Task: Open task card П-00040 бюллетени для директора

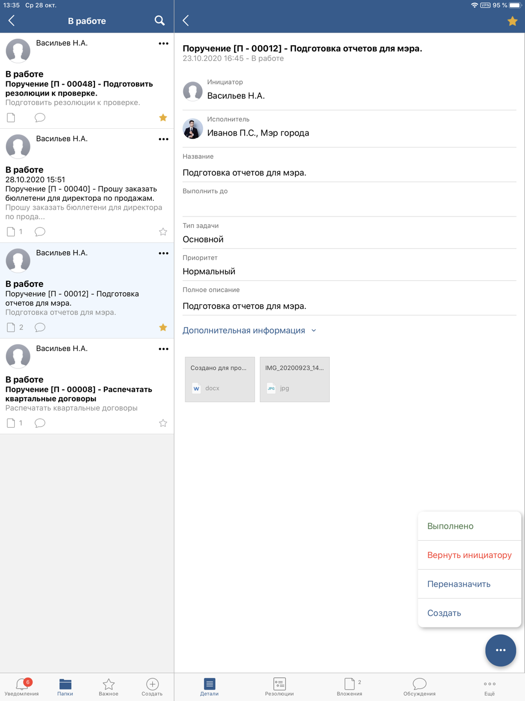Action: [x=87, y=185]
